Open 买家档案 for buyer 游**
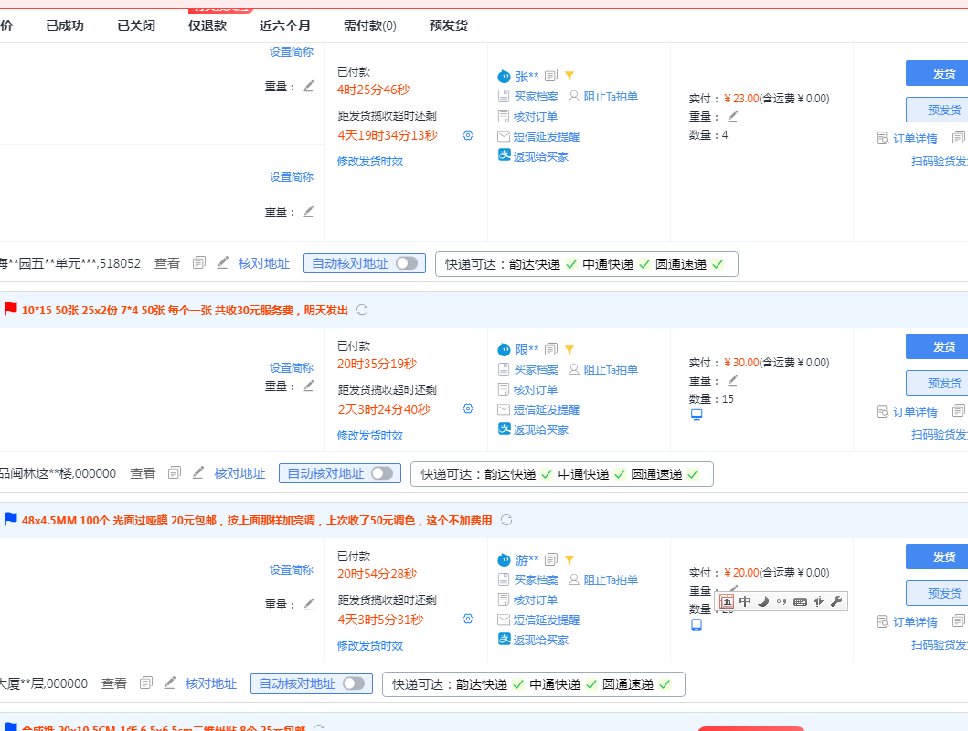Image resolution: width=968 pixels, height=731 pixels. 535,579
